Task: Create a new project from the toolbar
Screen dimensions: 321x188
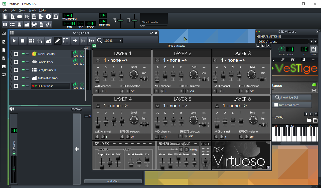Action: pyautogui.click(x=5, y=16)
